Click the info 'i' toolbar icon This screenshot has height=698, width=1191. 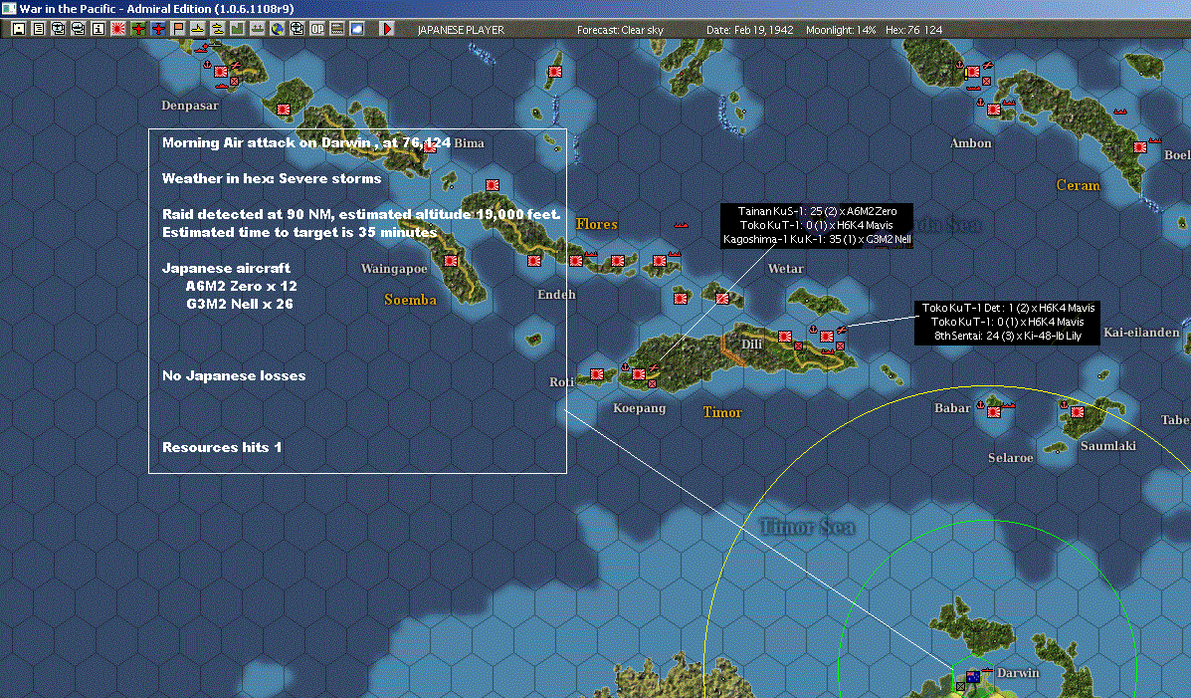tap(98, 29)
